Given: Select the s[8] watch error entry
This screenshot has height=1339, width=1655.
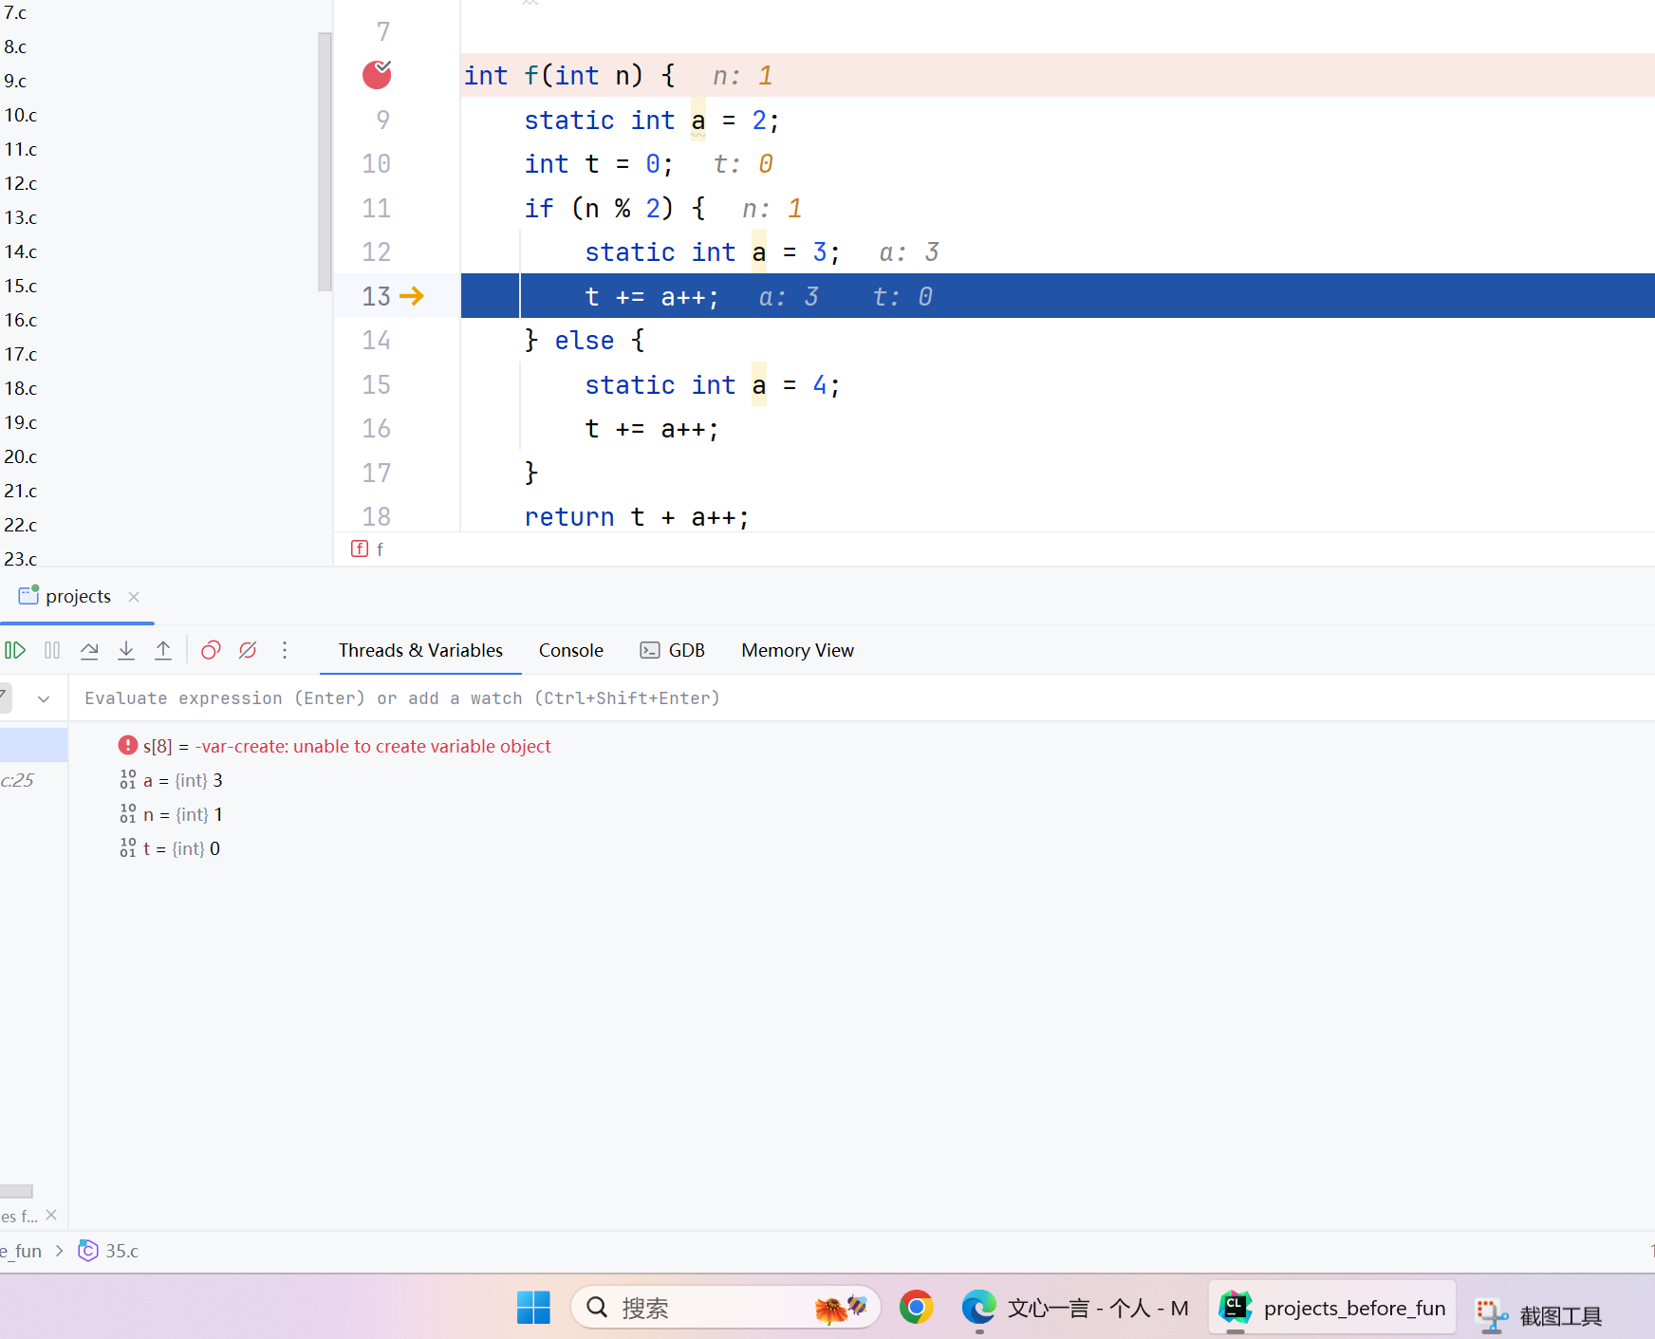Looking at the screenshot, I should coord(347,746).
